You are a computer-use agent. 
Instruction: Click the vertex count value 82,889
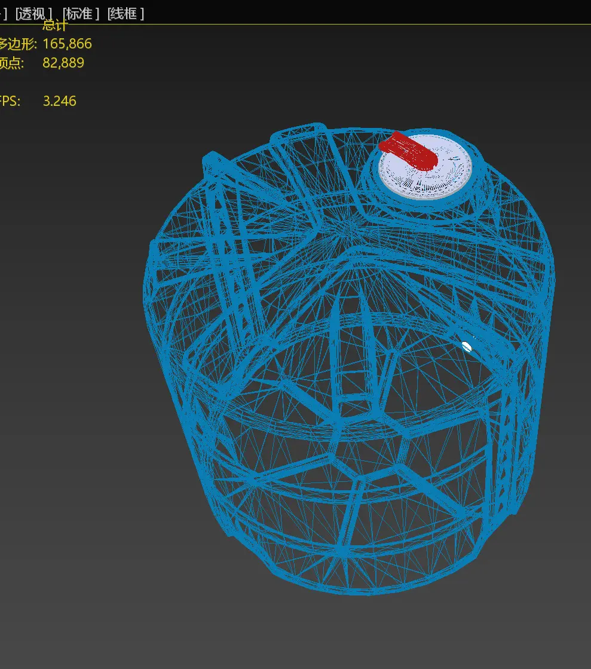pyautogui.click(x=63, y=63)
